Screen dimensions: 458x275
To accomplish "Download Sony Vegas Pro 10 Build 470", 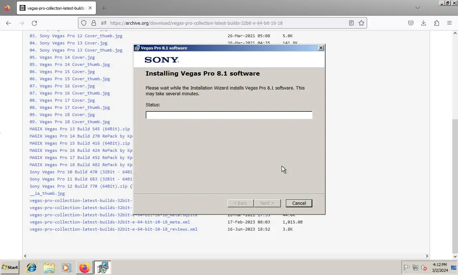I will [81, 172].
